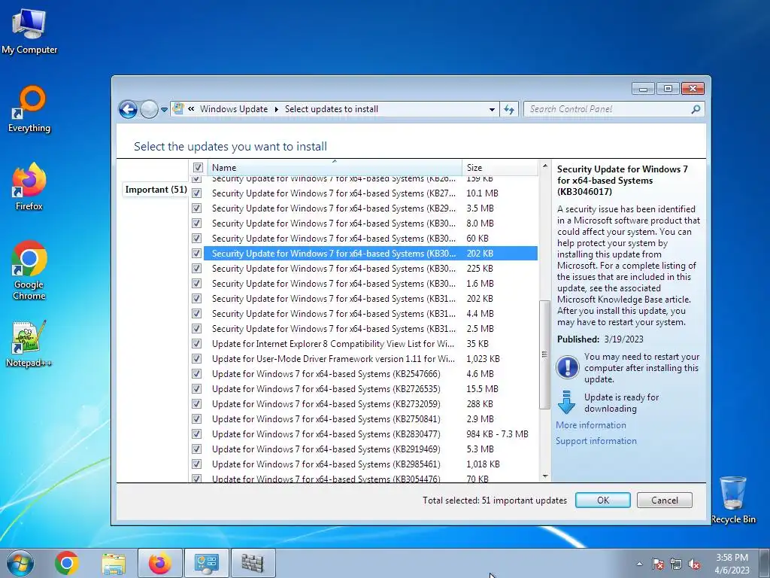
Task: Go back with the navigation Back button
Action: click(128, 109)
